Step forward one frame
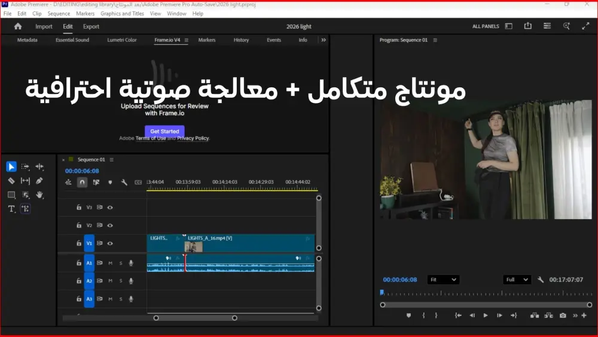The width and height of the screenshot is (598, 337). coord(499,315)
